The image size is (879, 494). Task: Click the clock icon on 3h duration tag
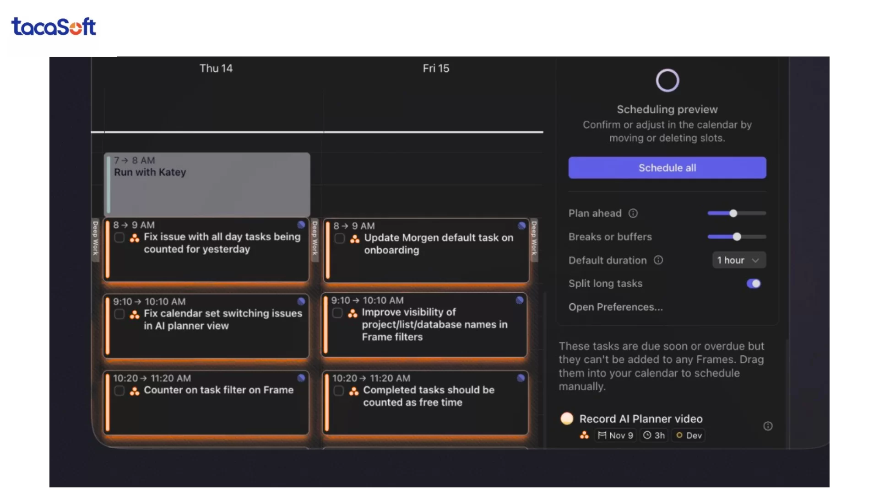click(647, 435)
